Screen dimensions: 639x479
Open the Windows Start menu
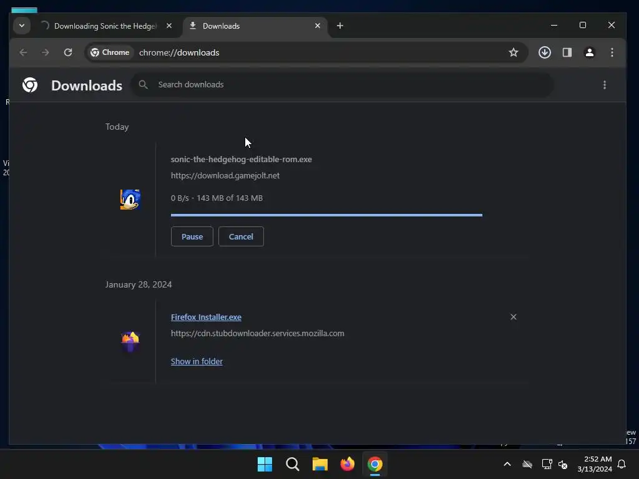265,464
